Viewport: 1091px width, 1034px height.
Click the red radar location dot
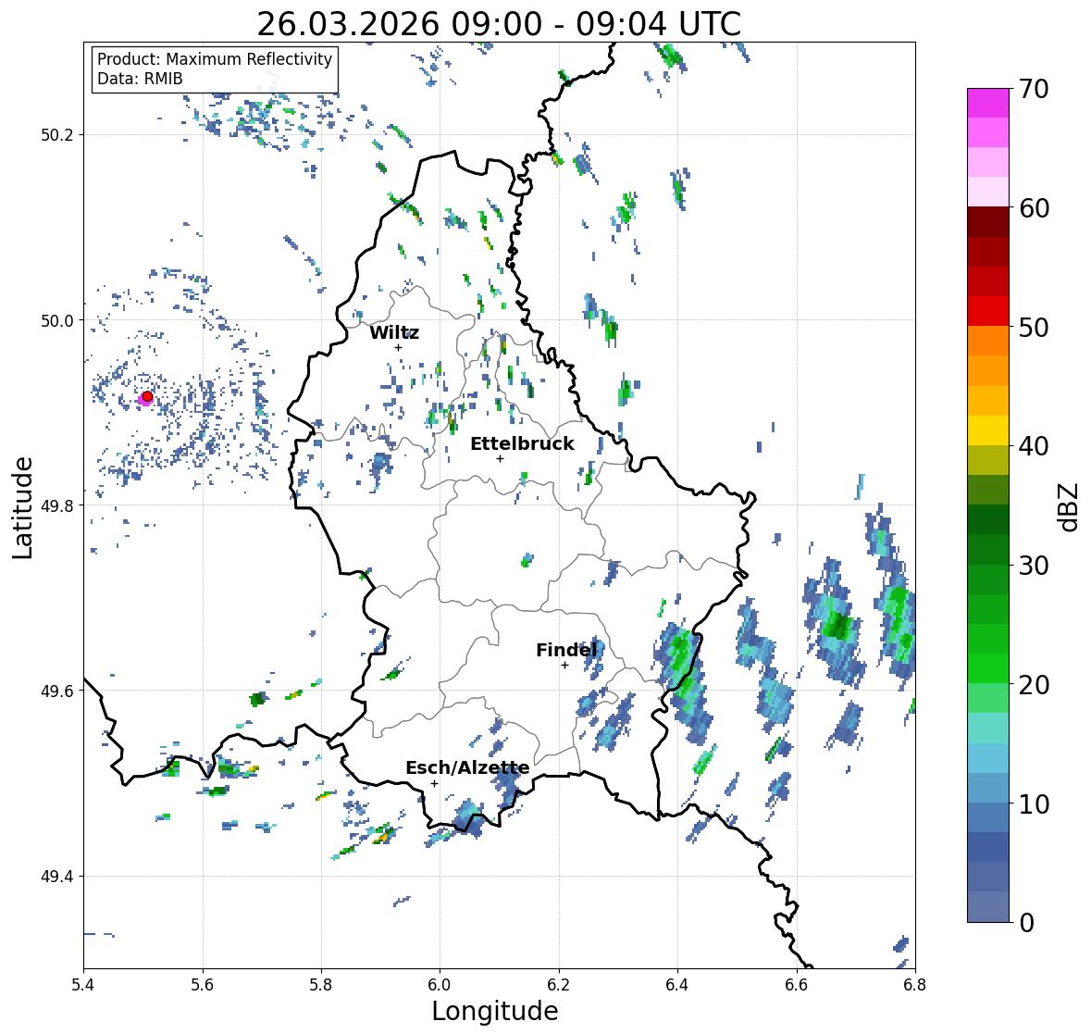tap(147, 396)
